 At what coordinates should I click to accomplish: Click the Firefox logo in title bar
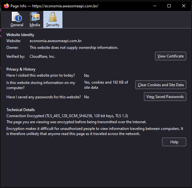(x=6, y=6)
